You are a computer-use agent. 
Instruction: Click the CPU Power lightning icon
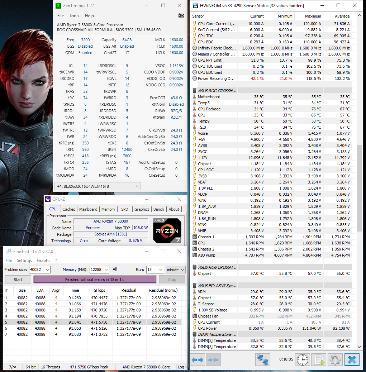(x=194, y=328)
